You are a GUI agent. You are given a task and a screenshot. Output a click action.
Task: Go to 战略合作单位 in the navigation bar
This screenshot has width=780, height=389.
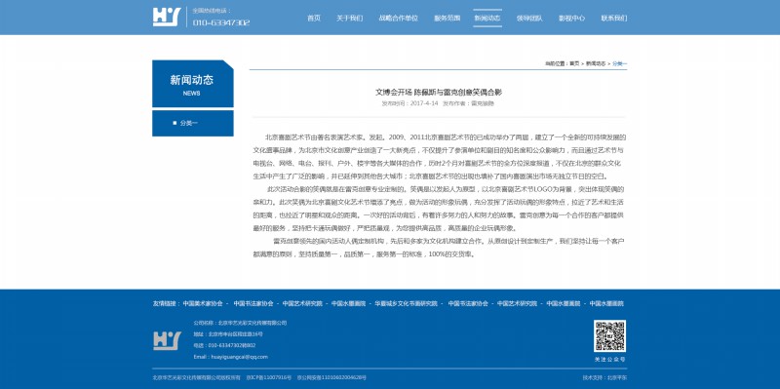click(x=399, y=18)
